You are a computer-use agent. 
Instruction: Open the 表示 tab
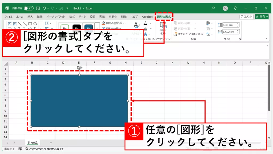point(102,17)
